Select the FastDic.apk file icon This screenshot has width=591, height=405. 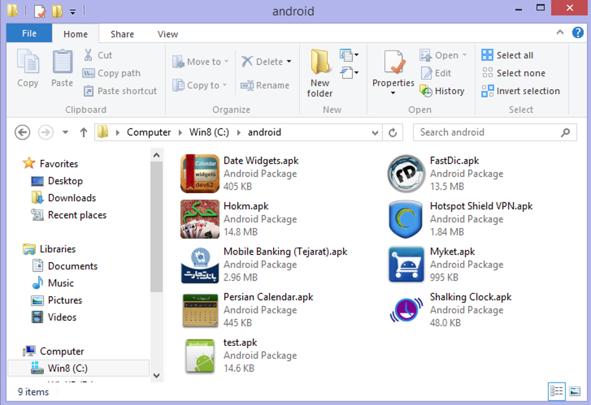coord(406,174)
